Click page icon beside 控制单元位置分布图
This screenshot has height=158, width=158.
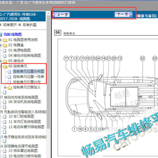[x=9, y=72]
